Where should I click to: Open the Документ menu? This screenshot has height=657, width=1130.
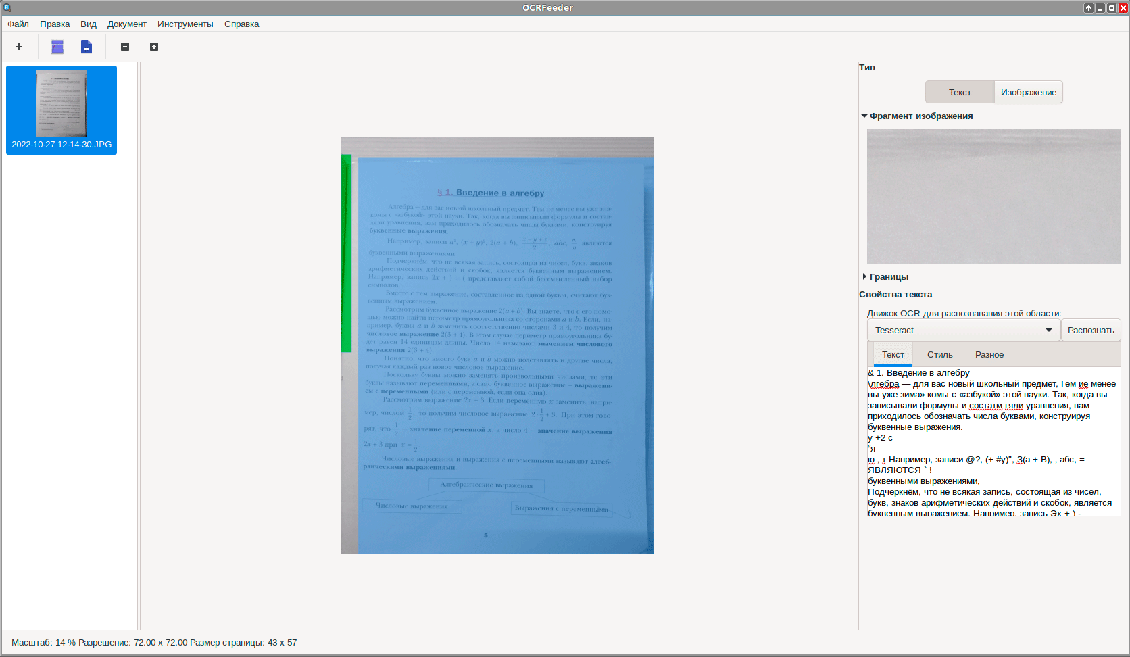click(126, 24)
